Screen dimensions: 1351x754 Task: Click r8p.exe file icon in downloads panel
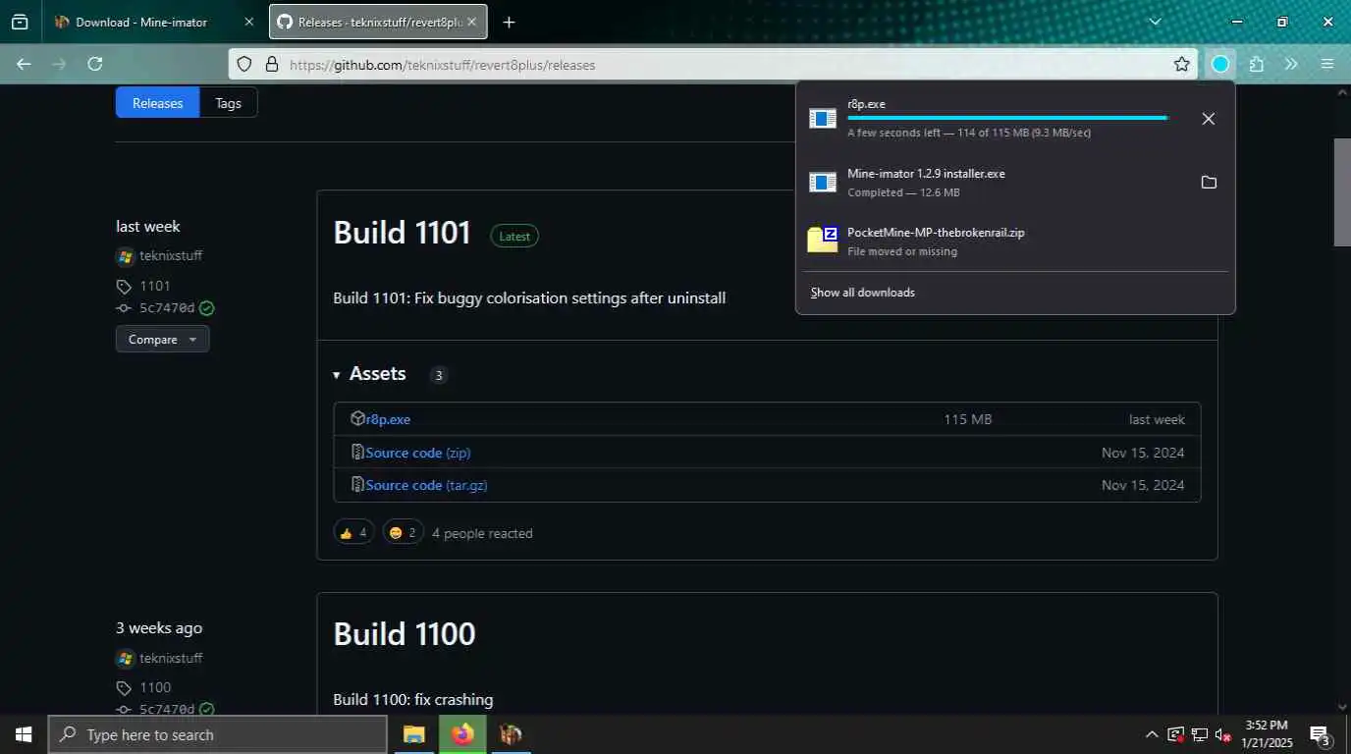(823, 119)
